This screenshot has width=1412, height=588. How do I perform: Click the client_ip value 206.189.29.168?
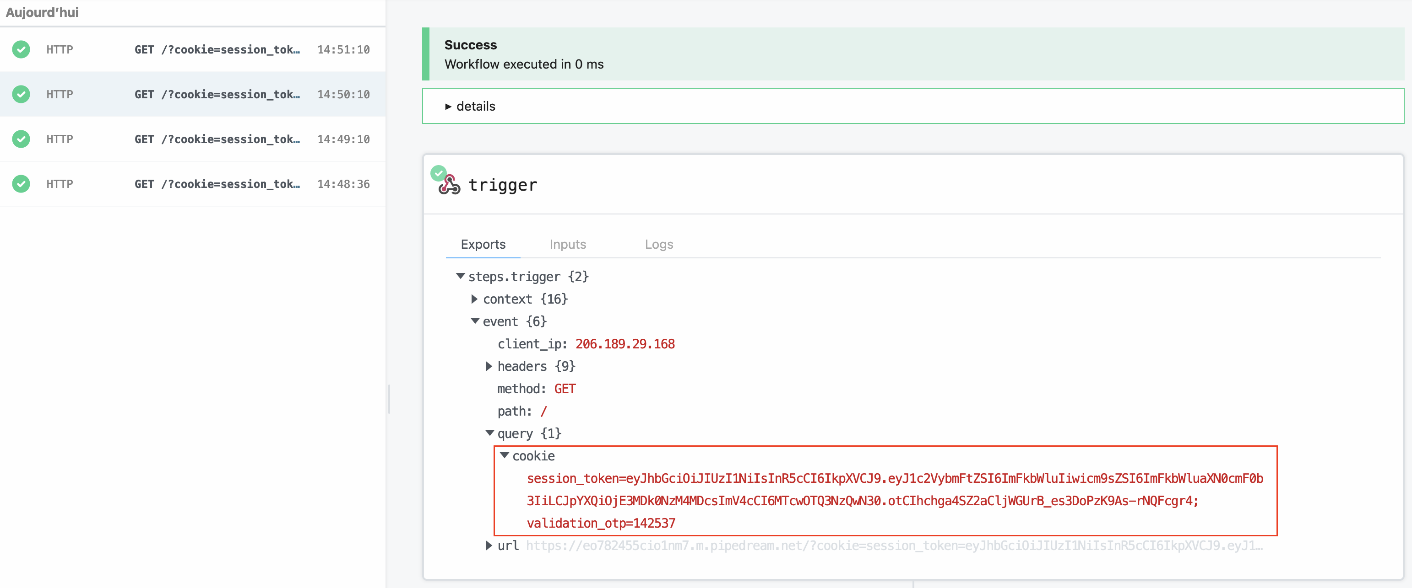coord(625,344)
